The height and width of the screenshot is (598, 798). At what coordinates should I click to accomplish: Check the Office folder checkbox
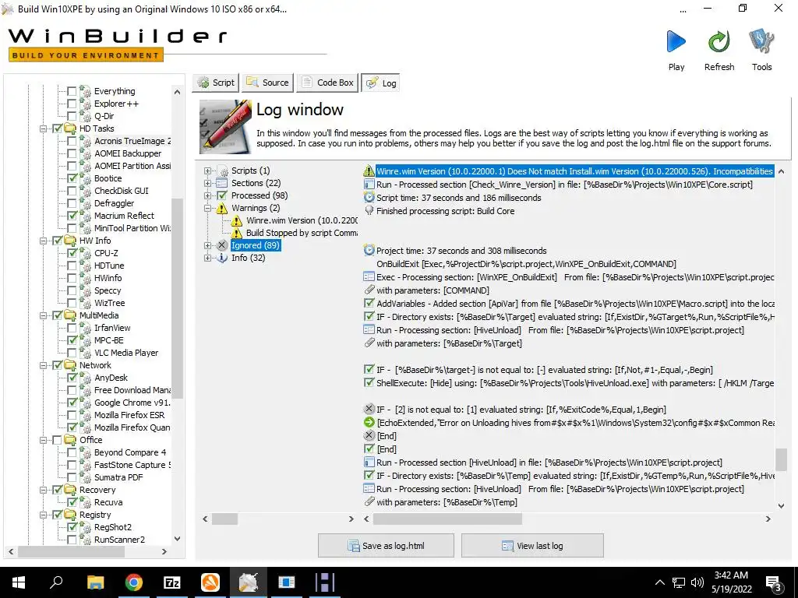click(57, 440)
